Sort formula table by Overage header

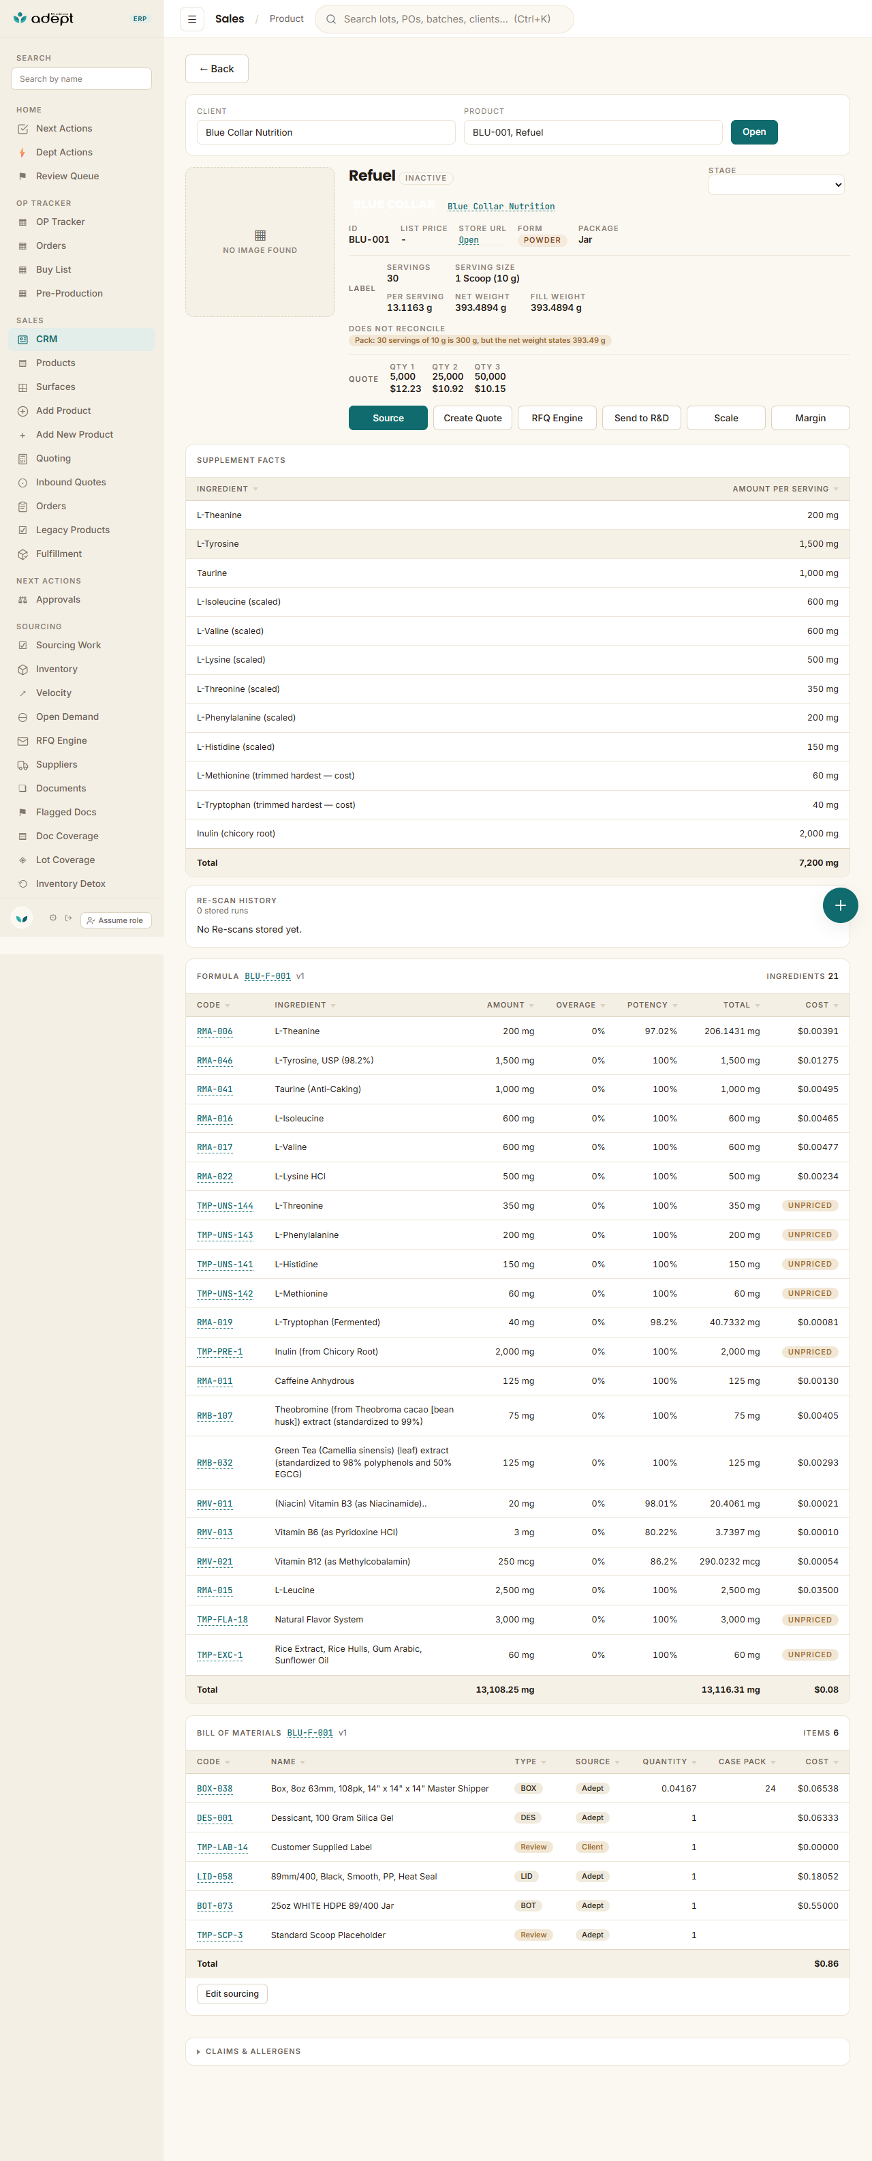click(580, 1005)
